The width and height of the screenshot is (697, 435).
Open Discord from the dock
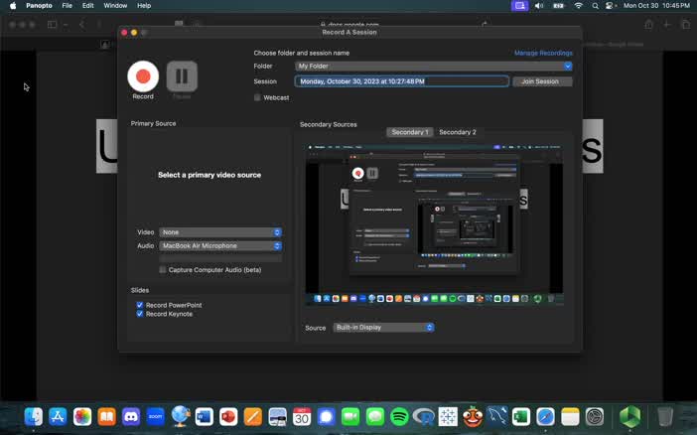(x=131, y=417)
